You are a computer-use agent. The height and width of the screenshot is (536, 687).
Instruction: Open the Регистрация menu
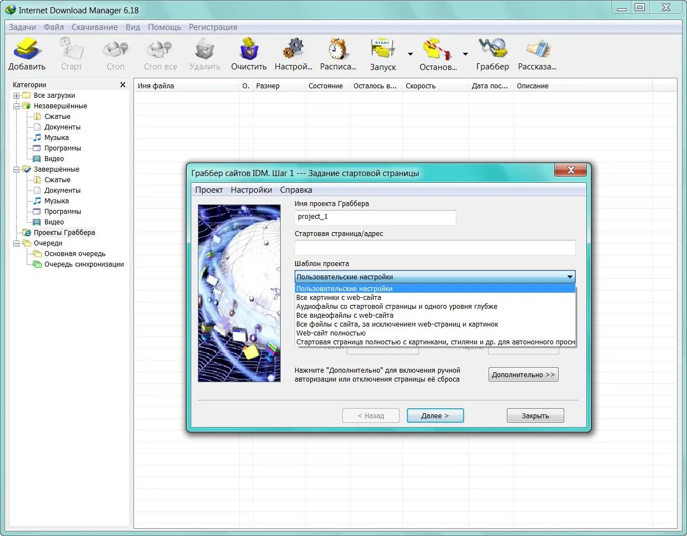pyautogui.click(x=213, y=27)
